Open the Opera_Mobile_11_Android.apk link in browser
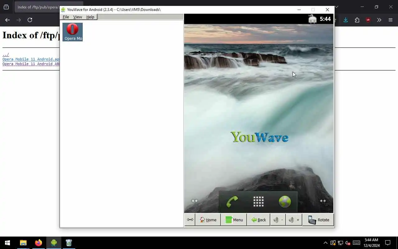The height and width of the screenshot is (249, 398). pos(31,59)
